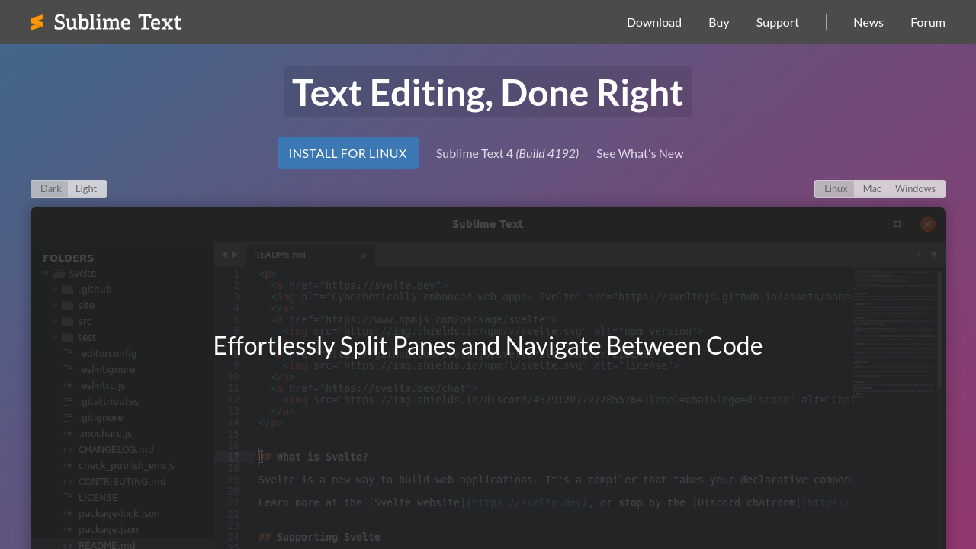The image size is (976, 549).
Task: Click the tab forward arrow icon
Action: 235,255
